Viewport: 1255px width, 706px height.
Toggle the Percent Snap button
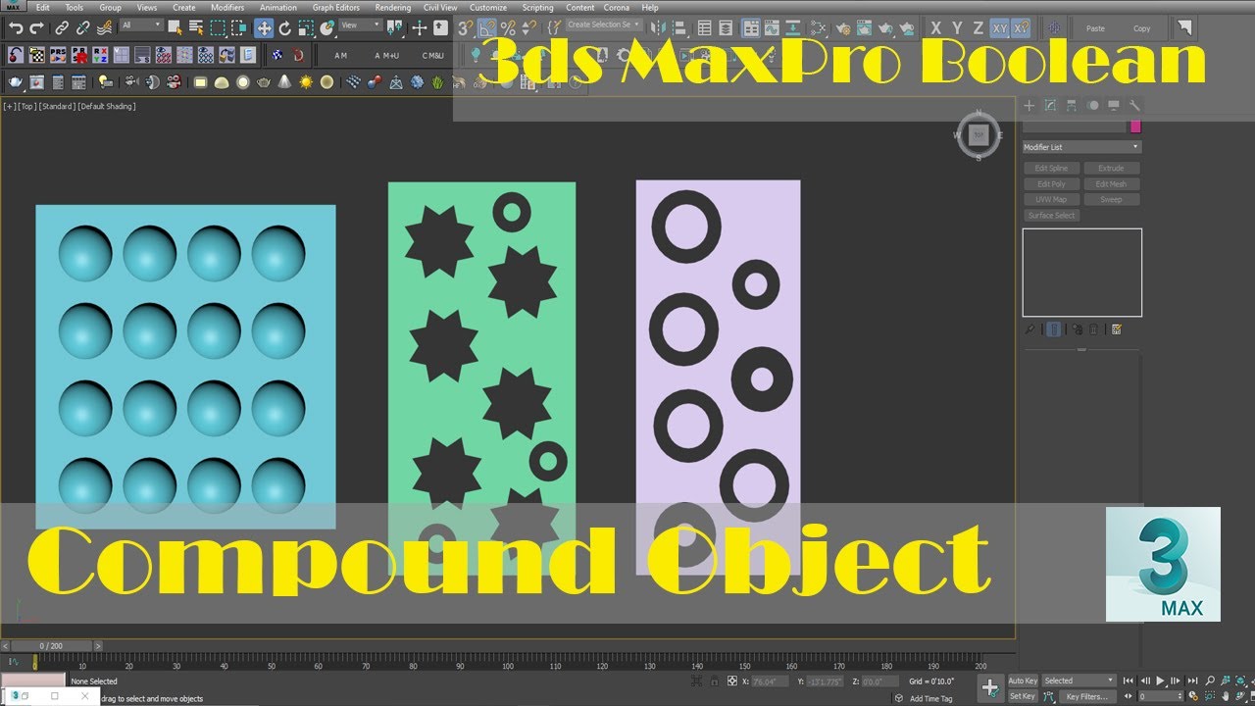pos(508,28)
